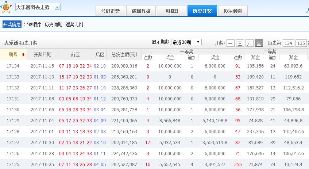Filter draws by Saturday (六) toggle
The image size is (309, 169).
pos(249,43)
